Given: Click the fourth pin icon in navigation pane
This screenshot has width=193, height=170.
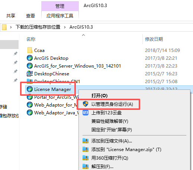Looking at the screenshot, I should 16,80.
